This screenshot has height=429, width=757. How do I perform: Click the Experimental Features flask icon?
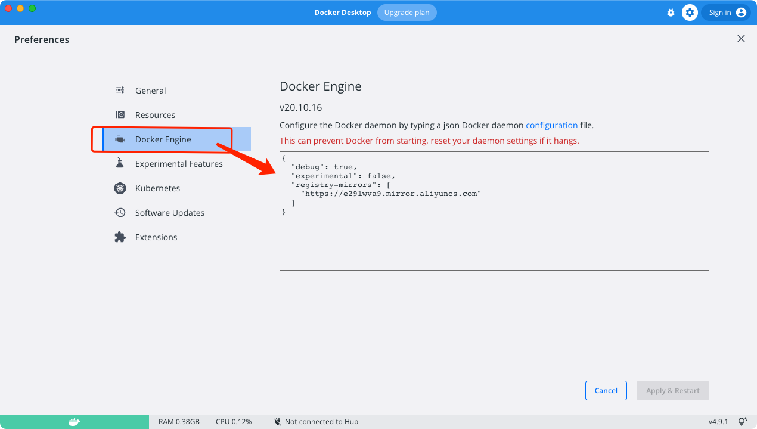pos(120,163)
